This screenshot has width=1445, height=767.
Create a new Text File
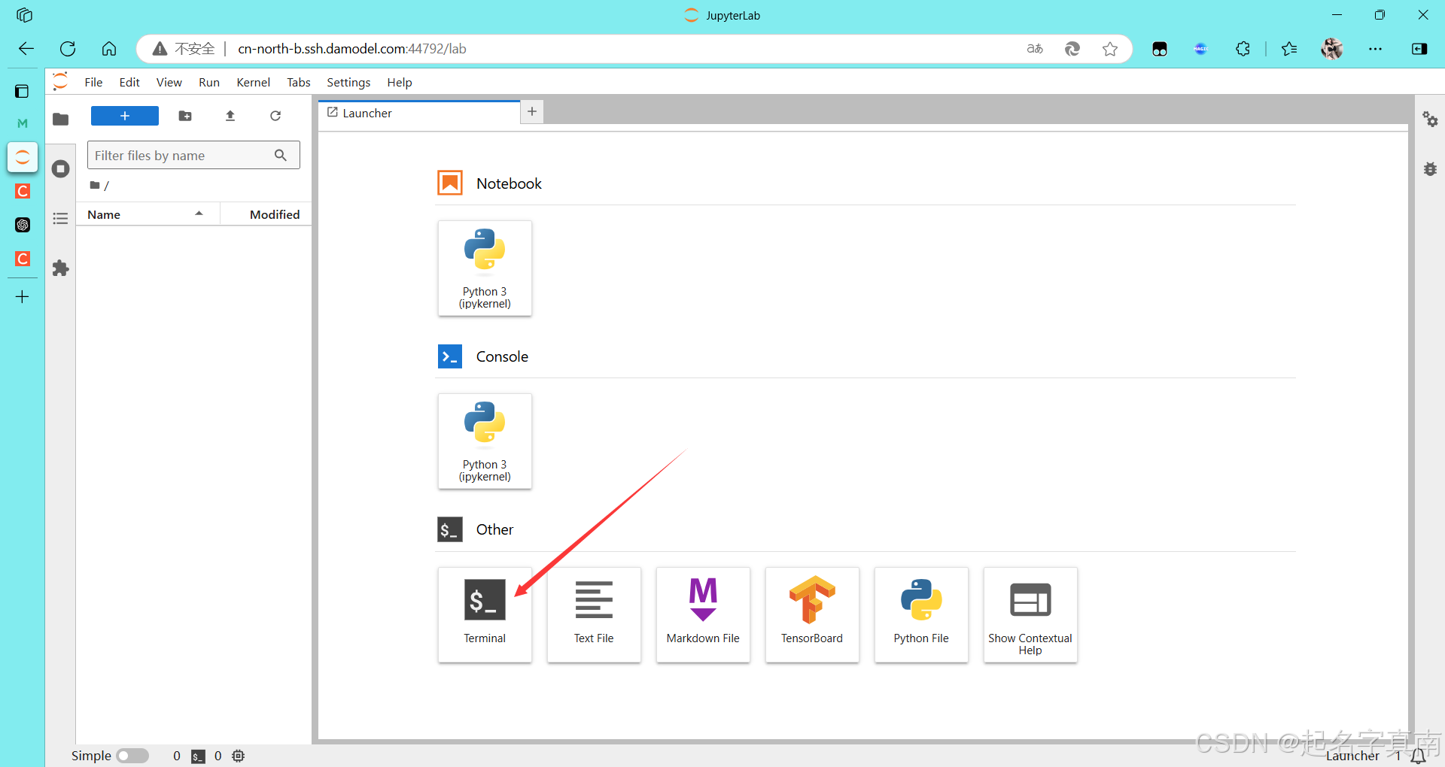click(594, 614)
